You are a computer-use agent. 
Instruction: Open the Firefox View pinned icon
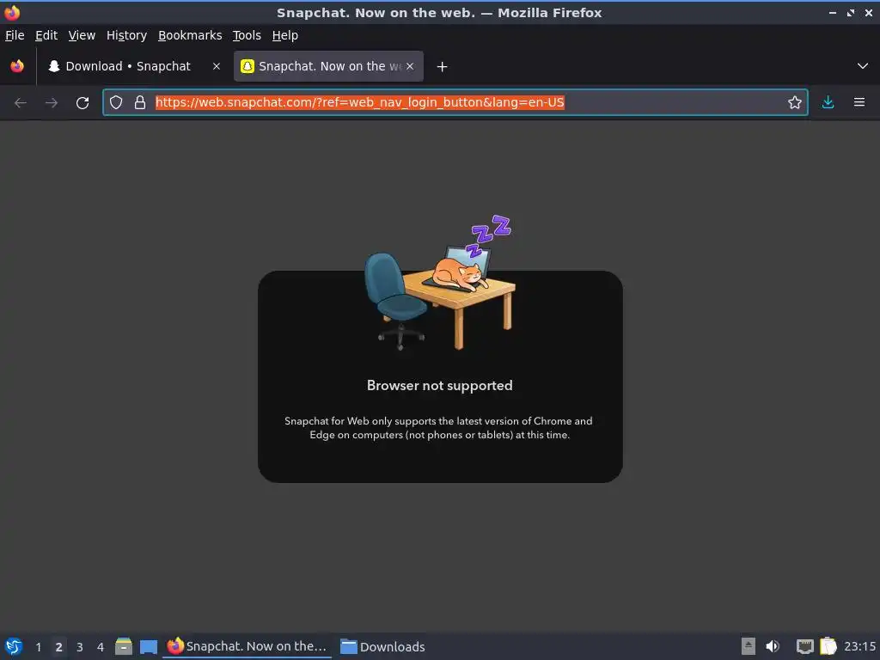pyautogui.click(x=17, y=66)
